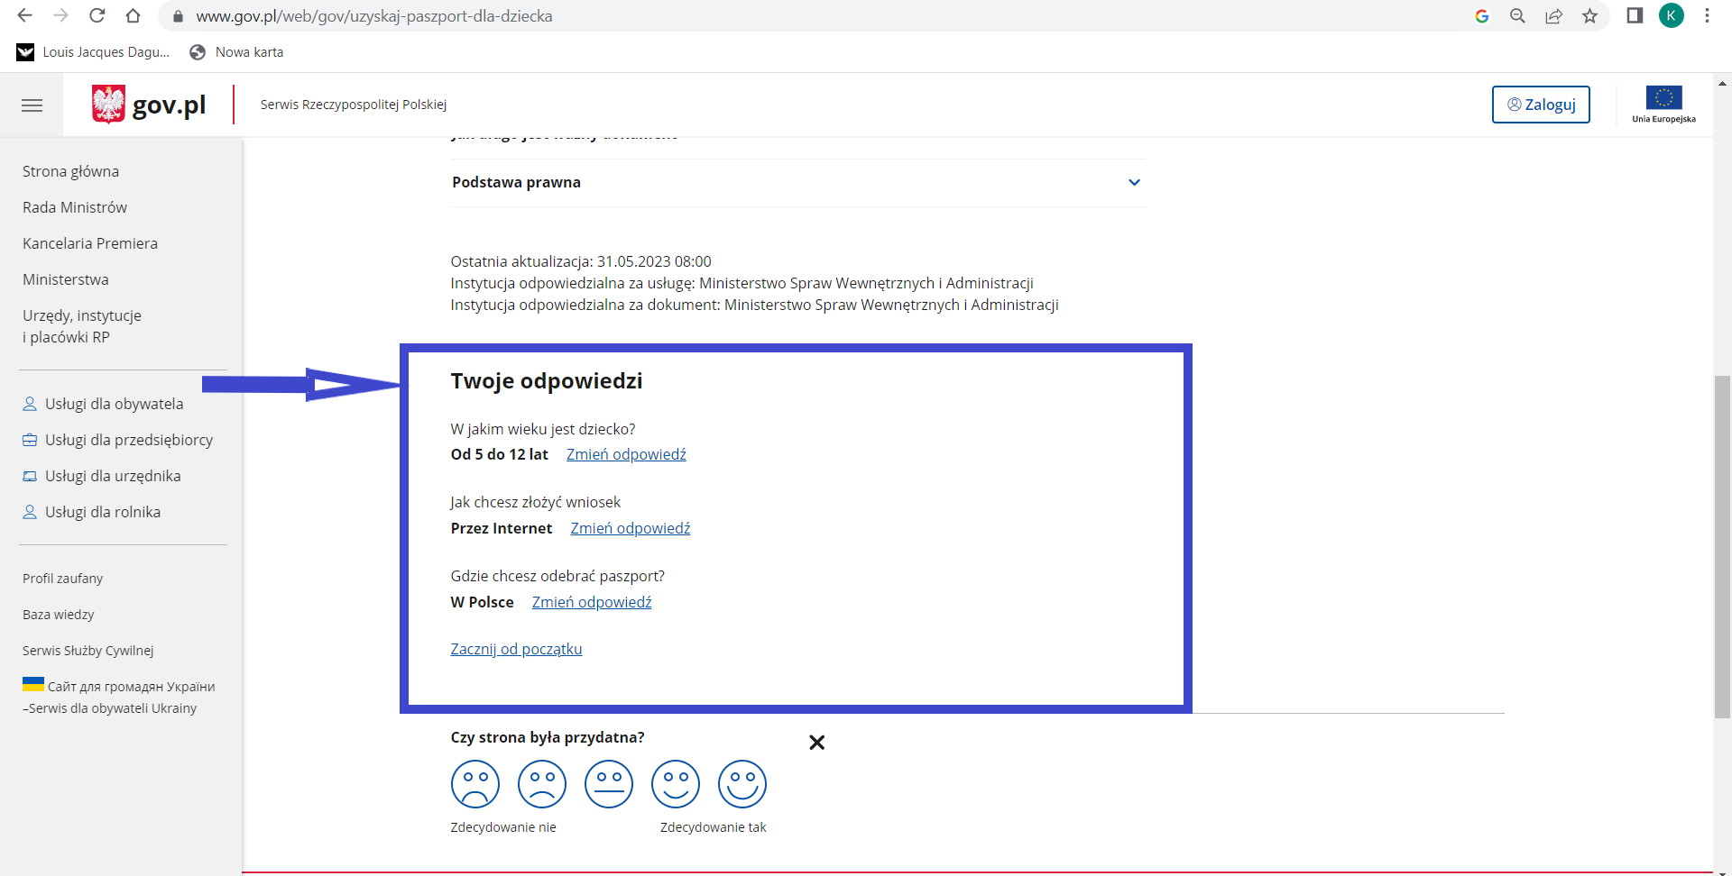
Task: Click the gov.pl eagle logo
Action: pos(108,105)
